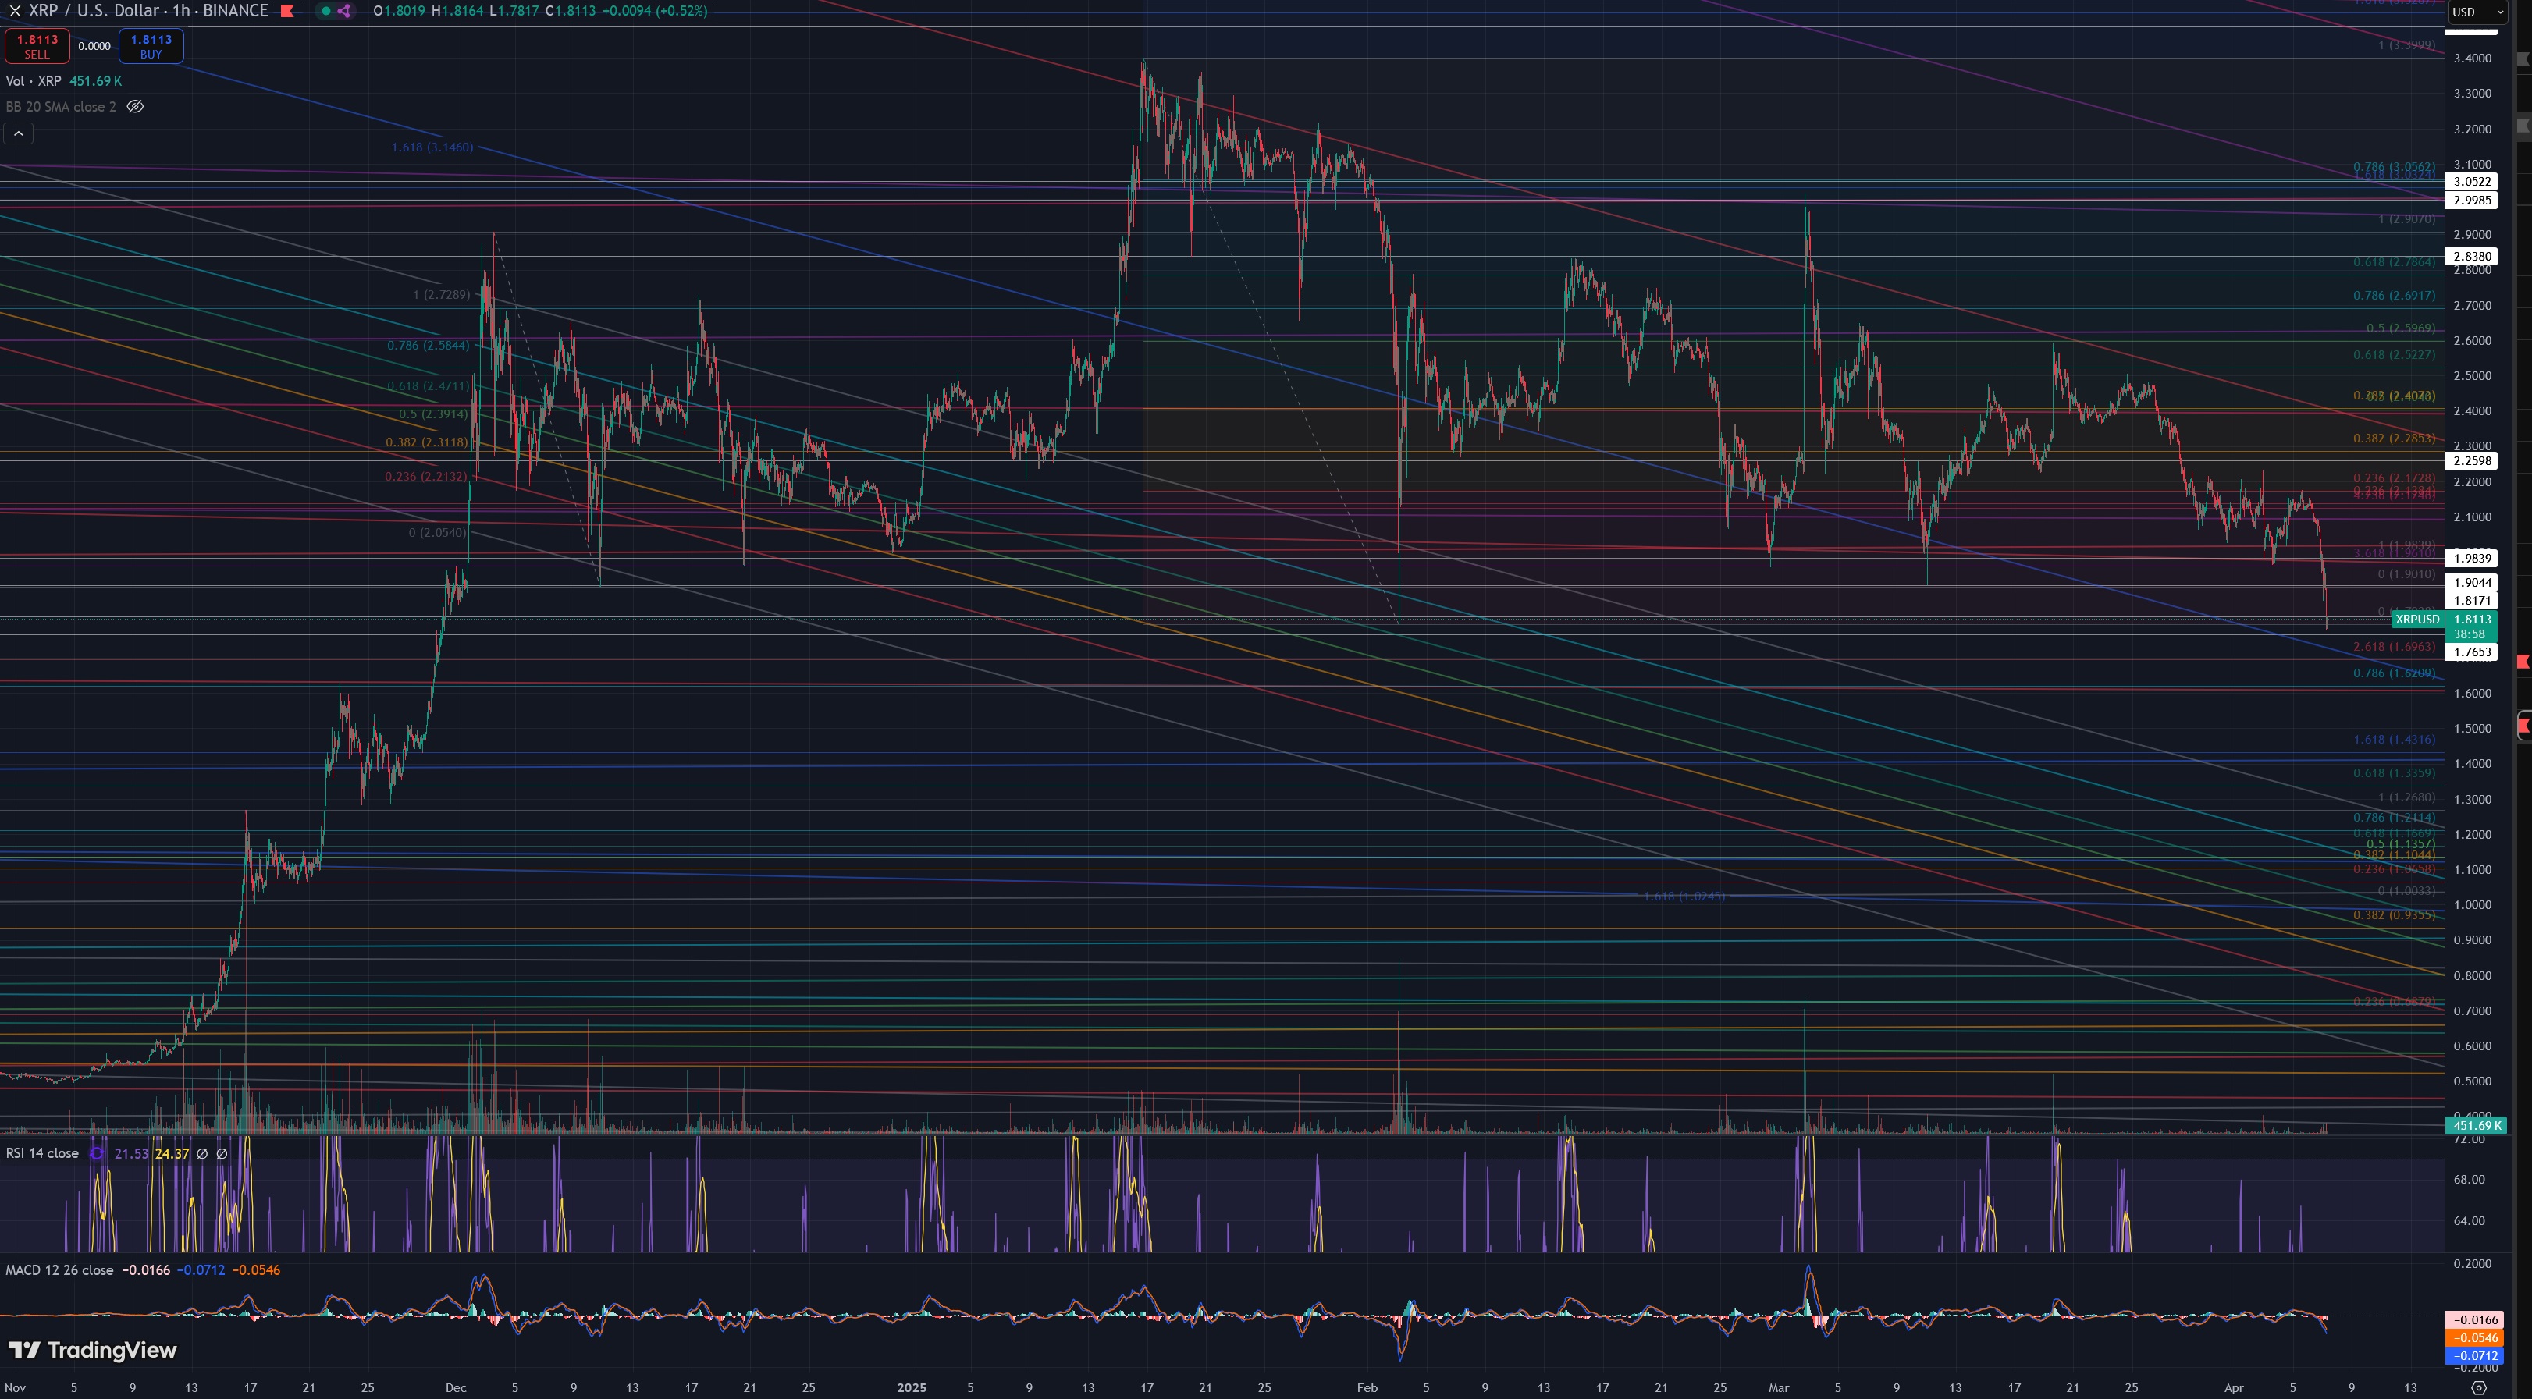
Task: Click the XRP symbol logo icon
Action: [x=15, y=11]
